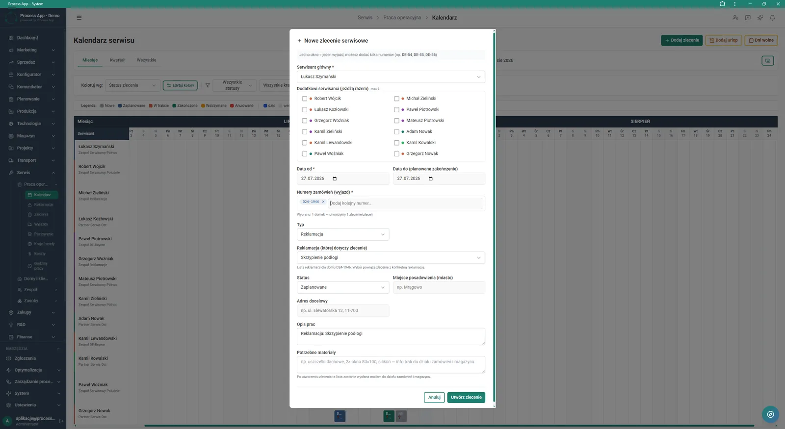Click the Zakończone green legend swatch
The height and width of the screenshot is (429, 785).
coord(174,105)
